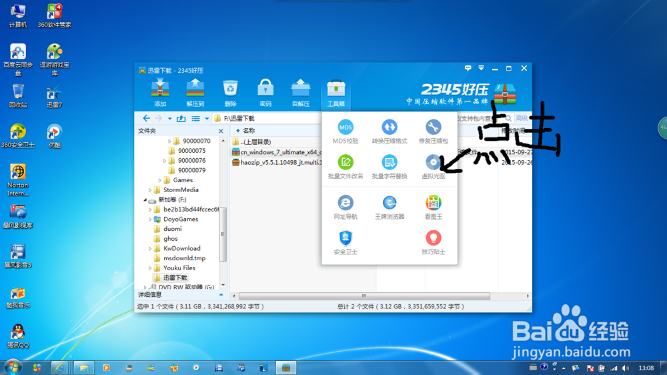Click the 密码 (Password) lock icon

pyautogui.click(x=265, y=92)
